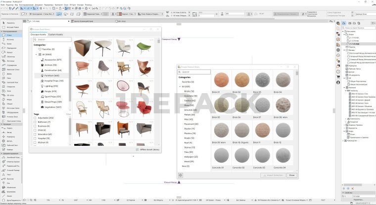The height and width of the screenshot is (205, 376).
Task: Click the Close button in Material Library
Action: [291, 175]
